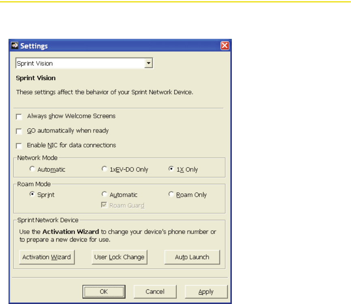351x304 pixels.
Task: Check GO automatically when ready
Action: [19, 131]
